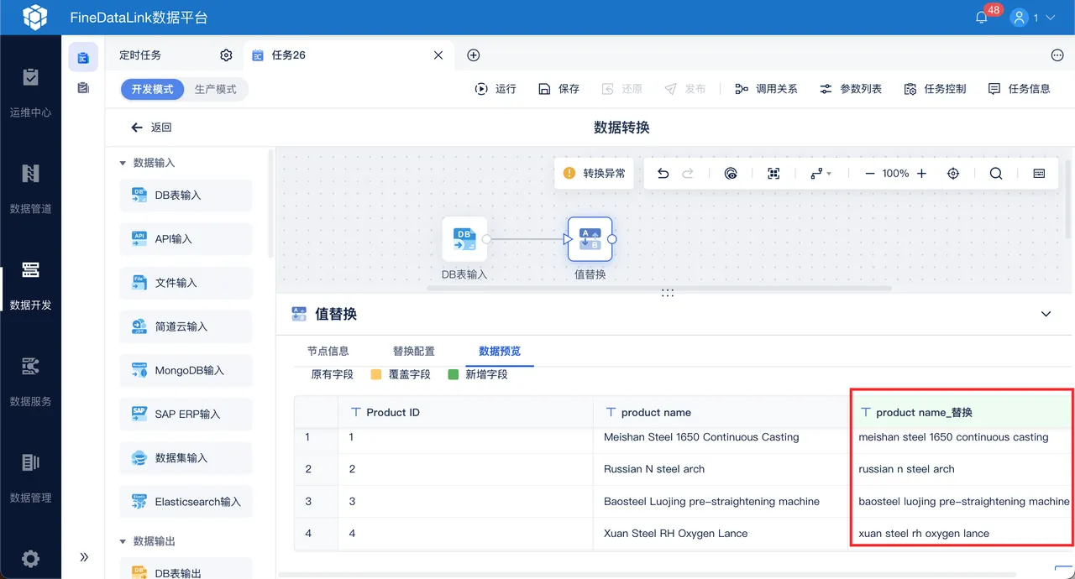
Task: Select the 值替换 node on canvas
Action: pos(590,239)
